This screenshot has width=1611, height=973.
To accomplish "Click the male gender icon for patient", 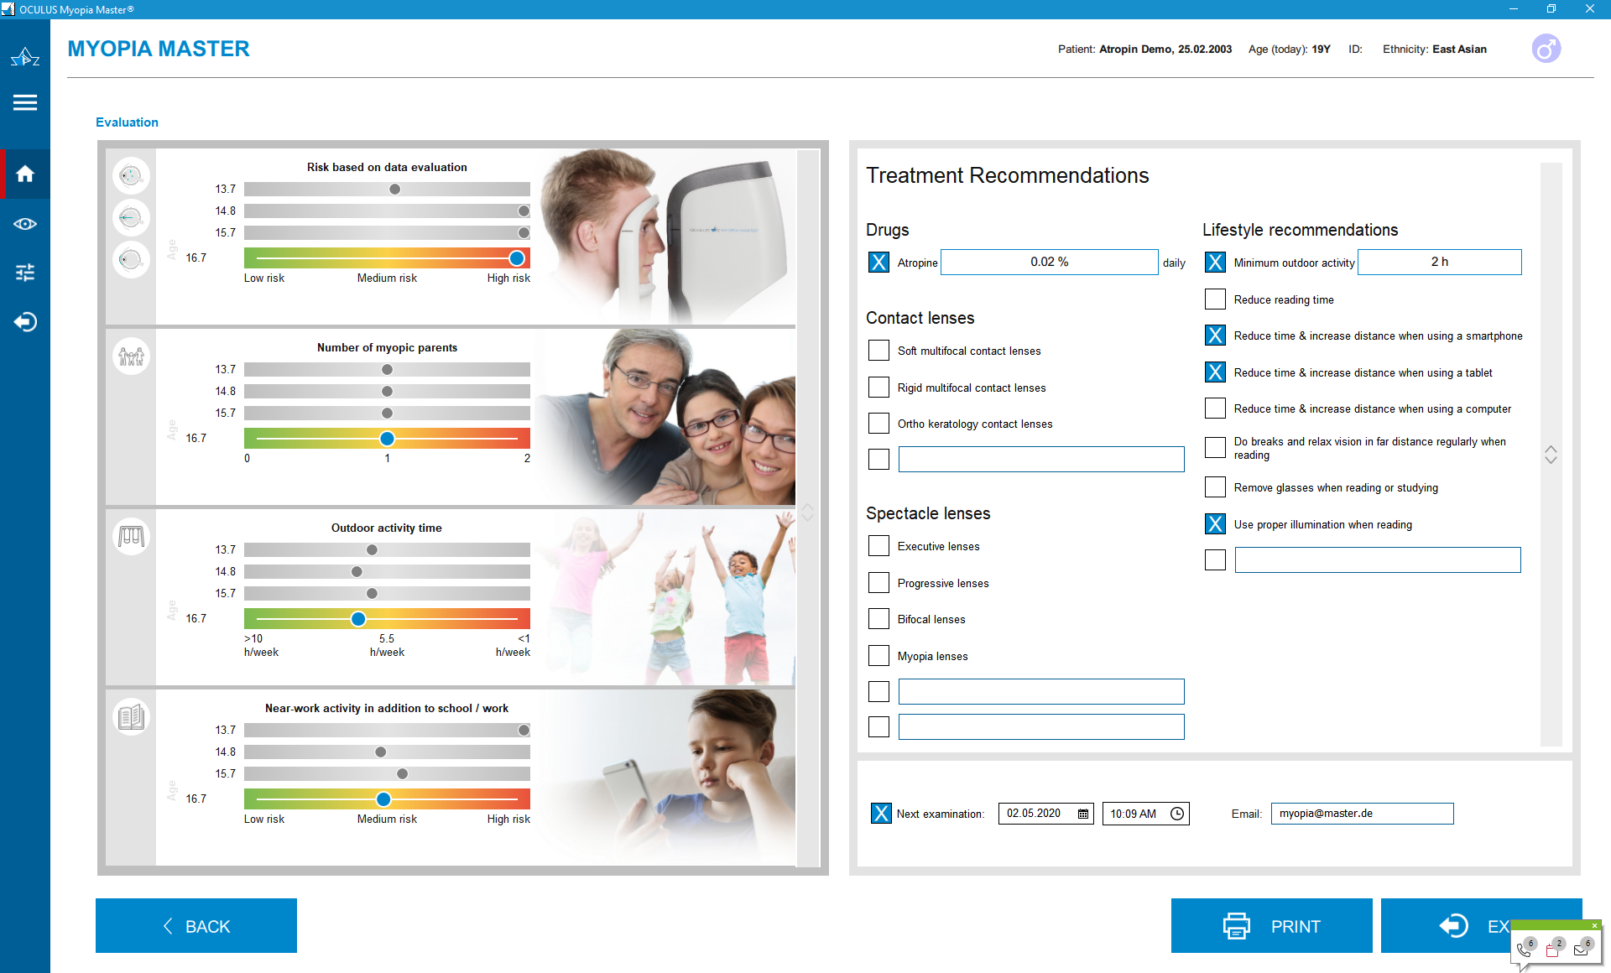I will [x=1546, y=49].
